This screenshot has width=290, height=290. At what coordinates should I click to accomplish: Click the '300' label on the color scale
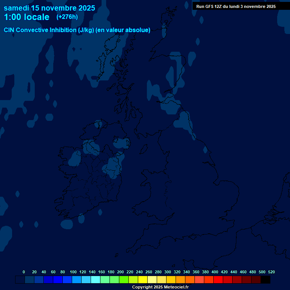click(x=167, y=272)
